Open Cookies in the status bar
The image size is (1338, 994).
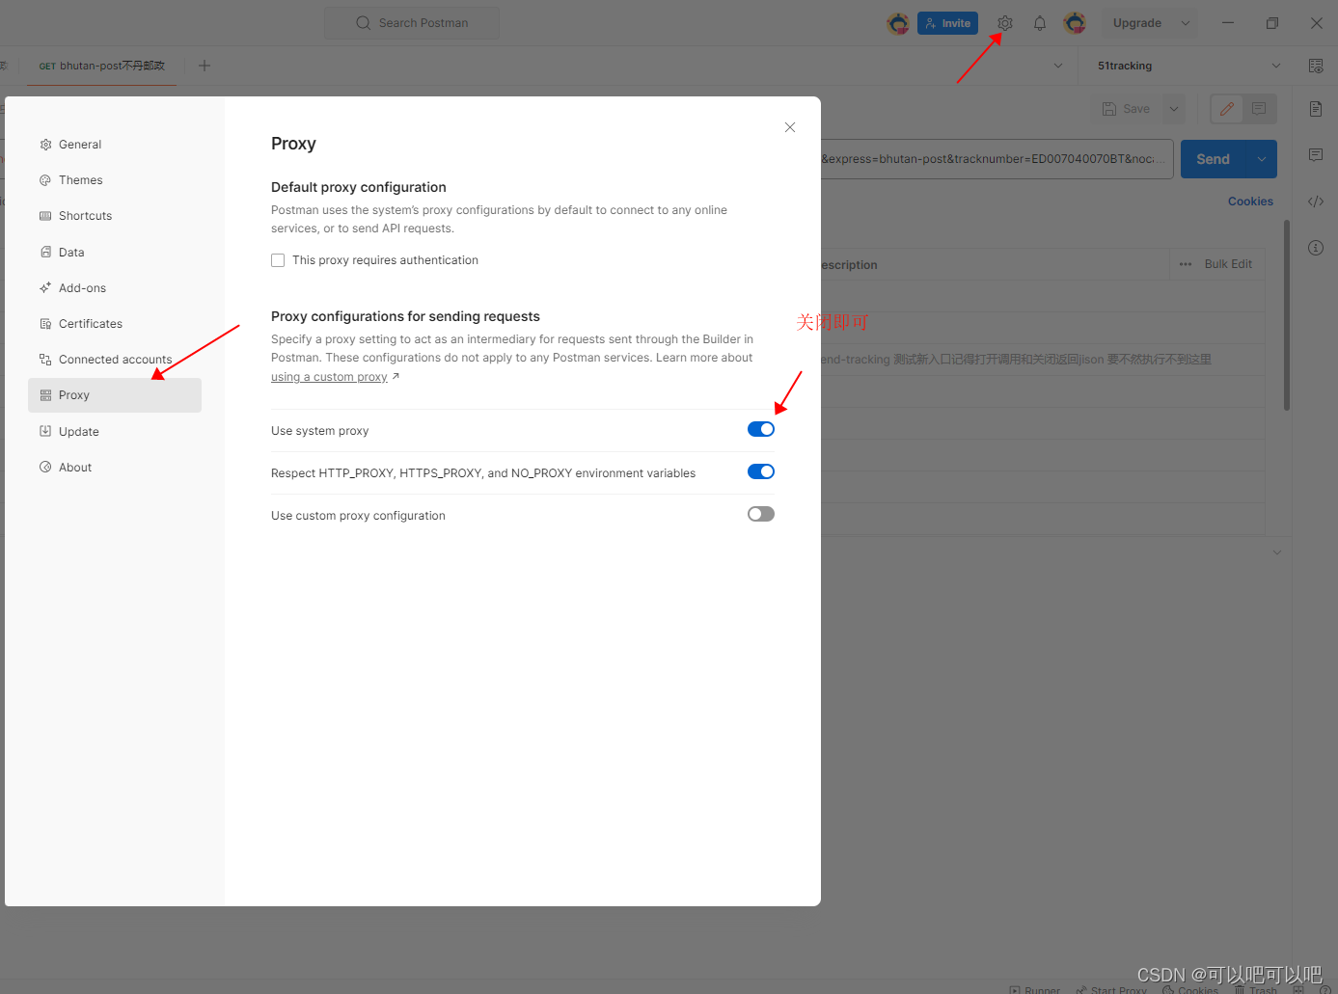pos(1190,989)
